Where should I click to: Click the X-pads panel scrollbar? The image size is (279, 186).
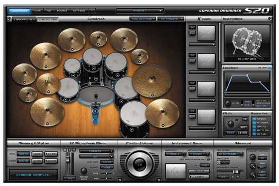[x=220, y=43]
